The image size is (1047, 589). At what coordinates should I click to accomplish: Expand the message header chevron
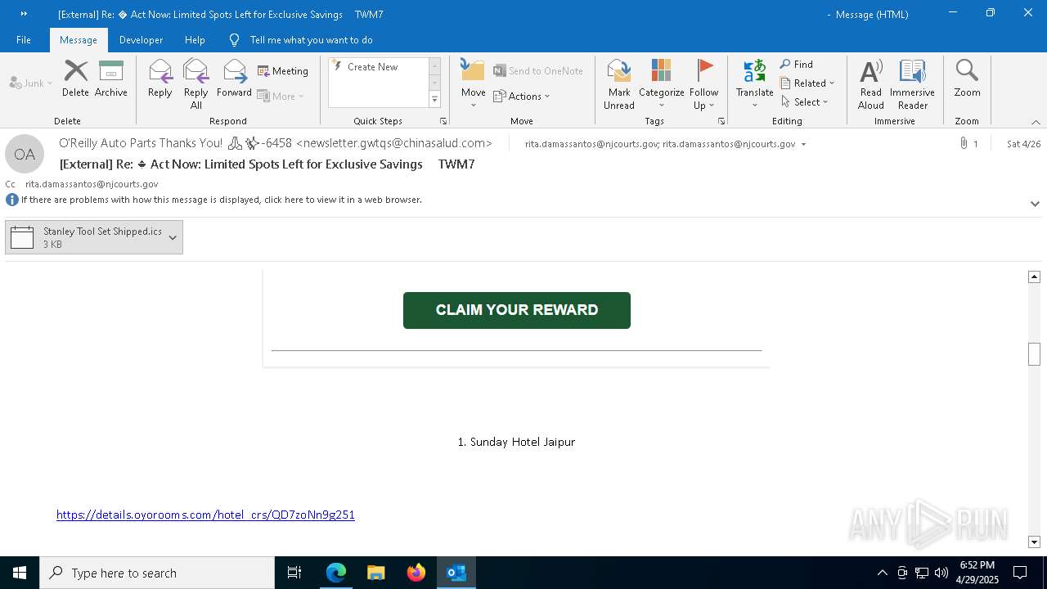coord(1035,204)
